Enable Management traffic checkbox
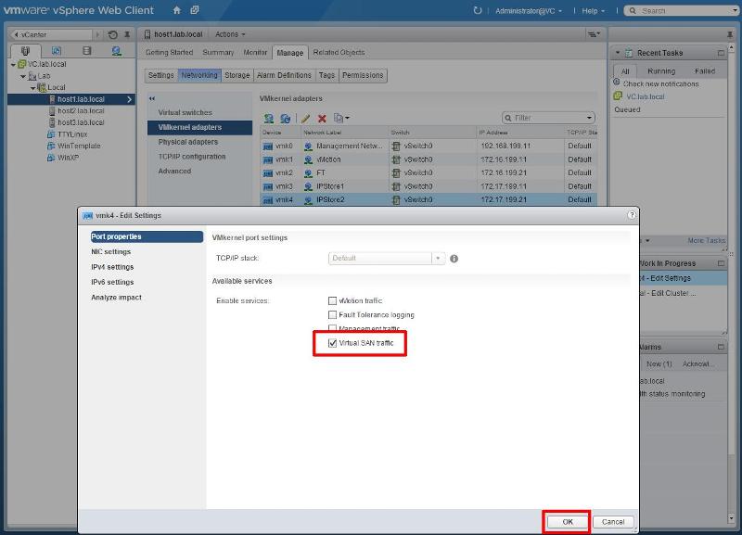This screenshot has width=742, height=535. (x=332, y=328)
